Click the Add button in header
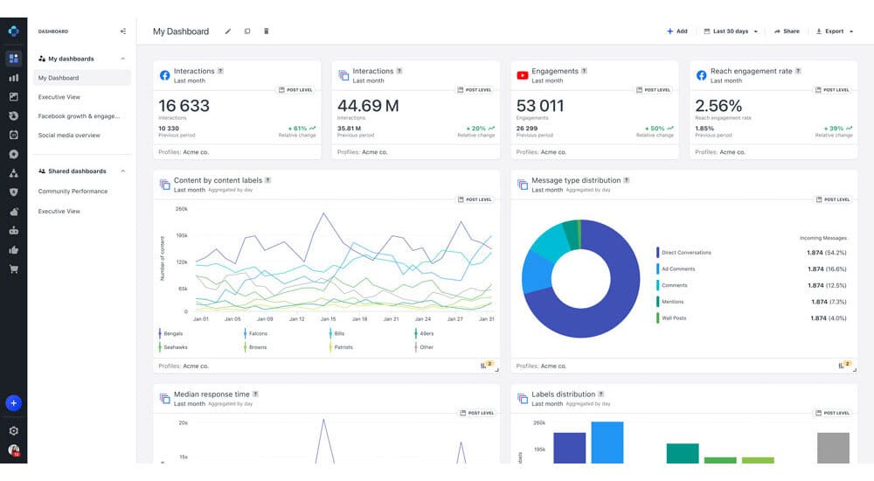Screen dimensions: 874x481 [677, 31]
